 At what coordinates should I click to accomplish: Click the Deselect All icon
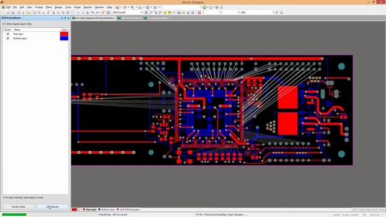[83, 13]
